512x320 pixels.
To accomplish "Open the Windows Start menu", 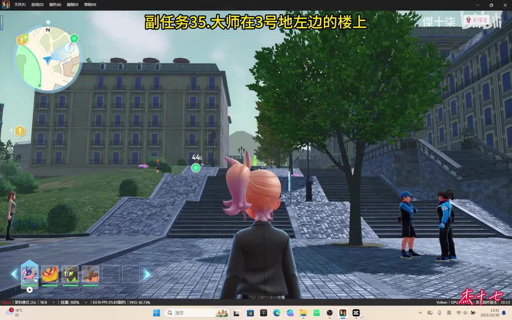I will (x=157, y=313).
